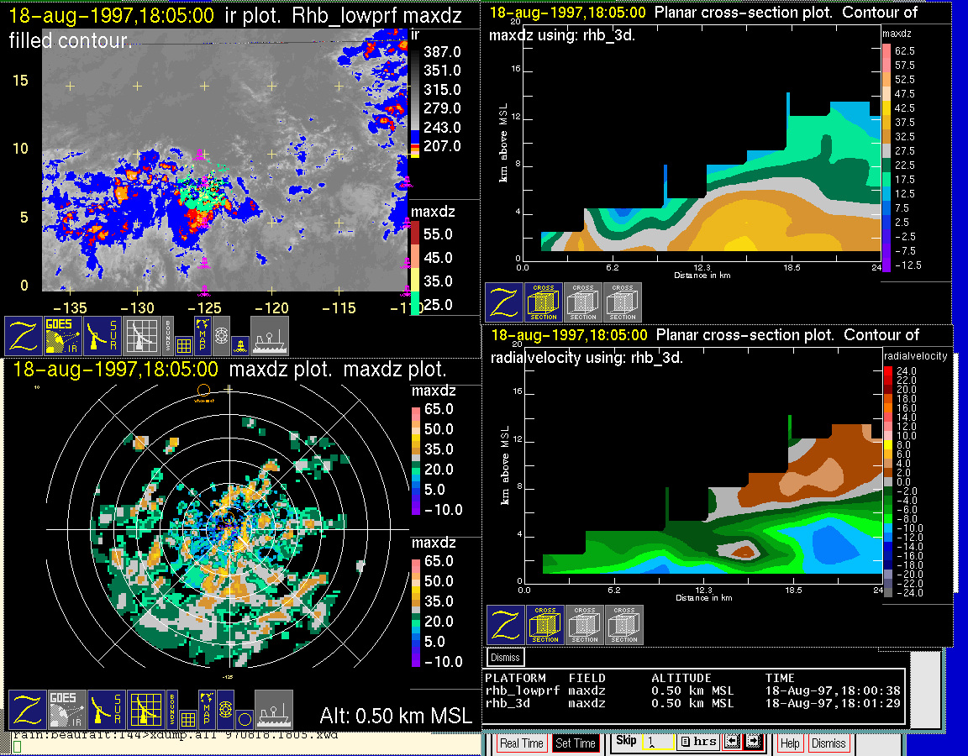Click Dismiss in the bottom time control bar
The height and width of the screenshot is (756, 968).
pyautogui.click(x=829, y=743)
